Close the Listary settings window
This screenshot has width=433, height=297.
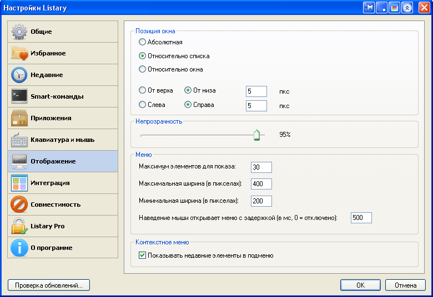pos(424,7)
